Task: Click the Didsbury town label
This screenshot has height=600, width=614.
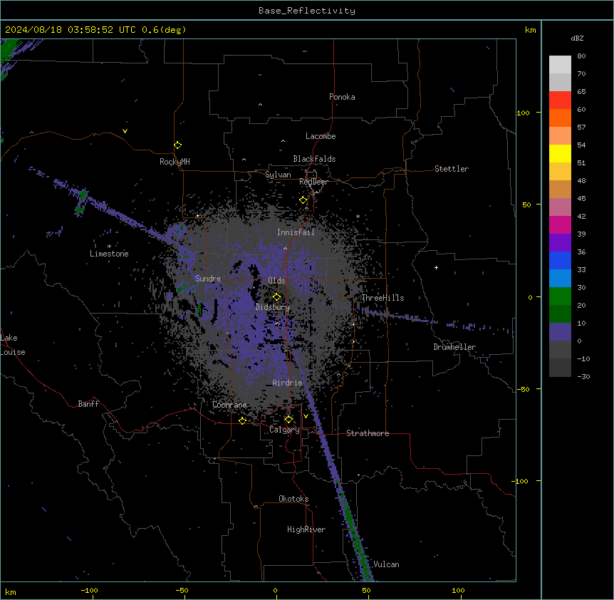Action: click(273, 307)
